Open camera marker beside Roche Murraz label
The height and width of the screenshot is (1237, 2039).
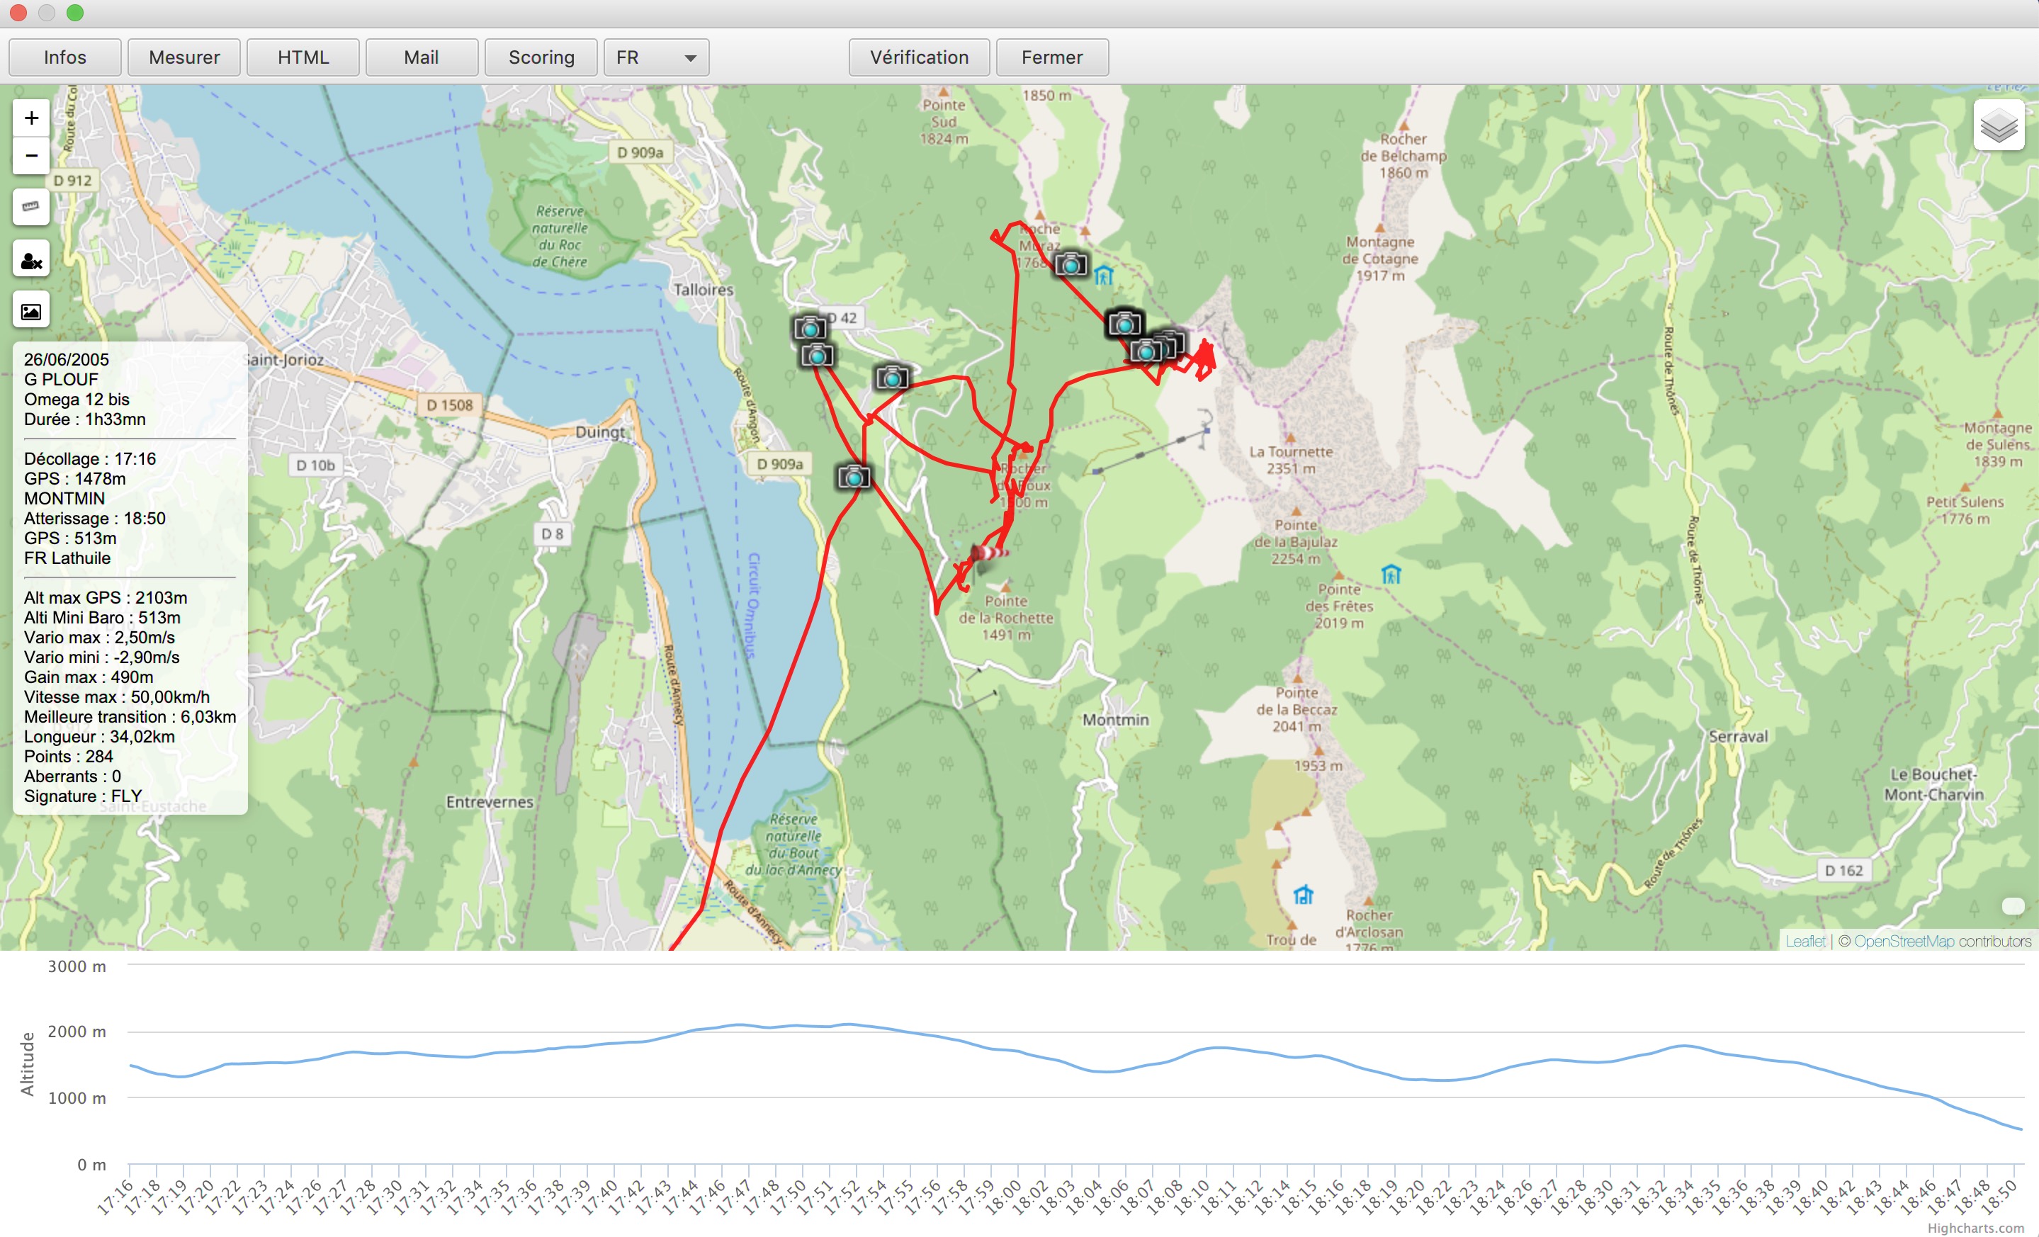1070,265
